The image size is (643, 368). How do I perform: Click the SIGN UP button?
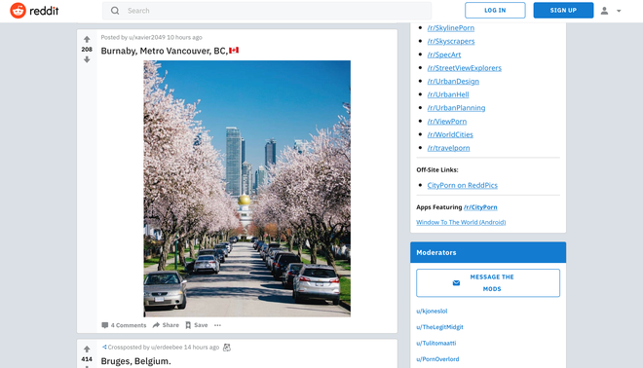[x=563, y=11]
